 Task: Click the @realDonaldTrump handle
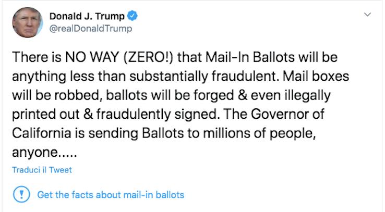point(90,28)
